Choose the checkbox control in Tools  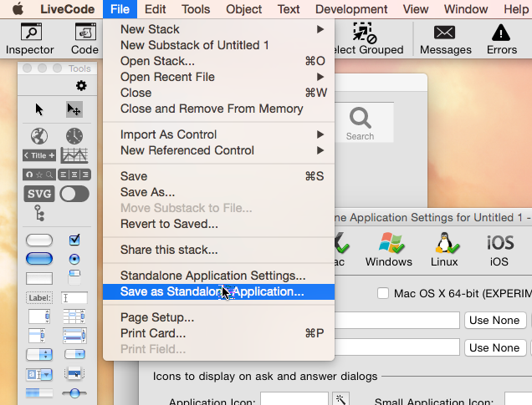(x=74, y=240)
